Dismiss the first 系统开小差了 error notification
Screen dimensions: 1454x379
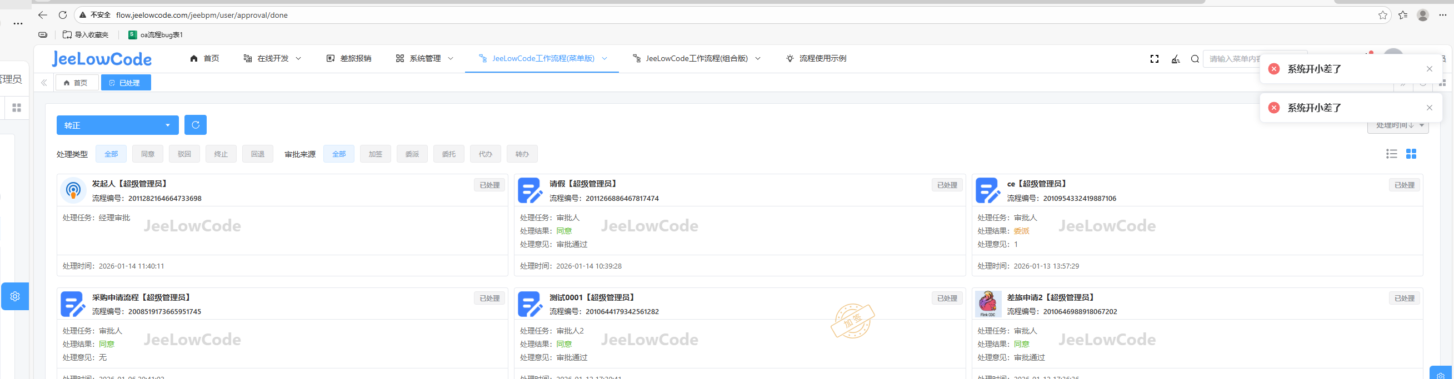1429,69
